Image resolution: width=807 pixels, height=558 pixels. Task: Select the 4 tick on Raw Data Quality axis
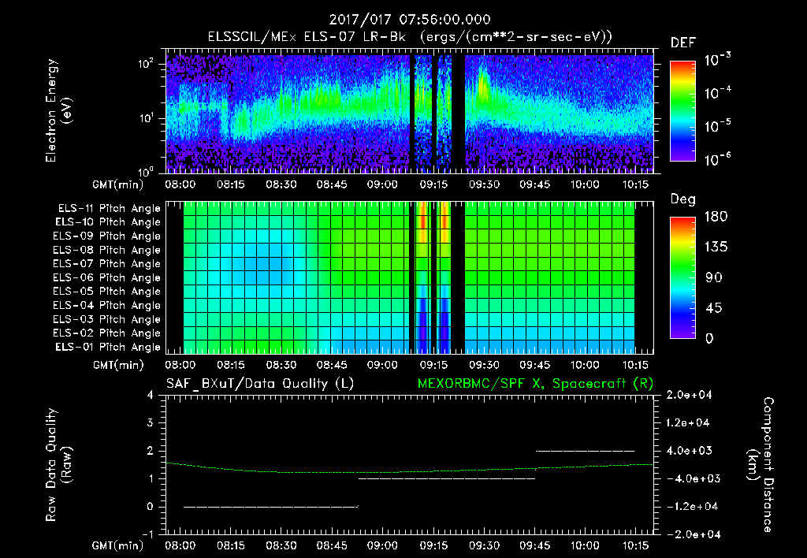151,395
